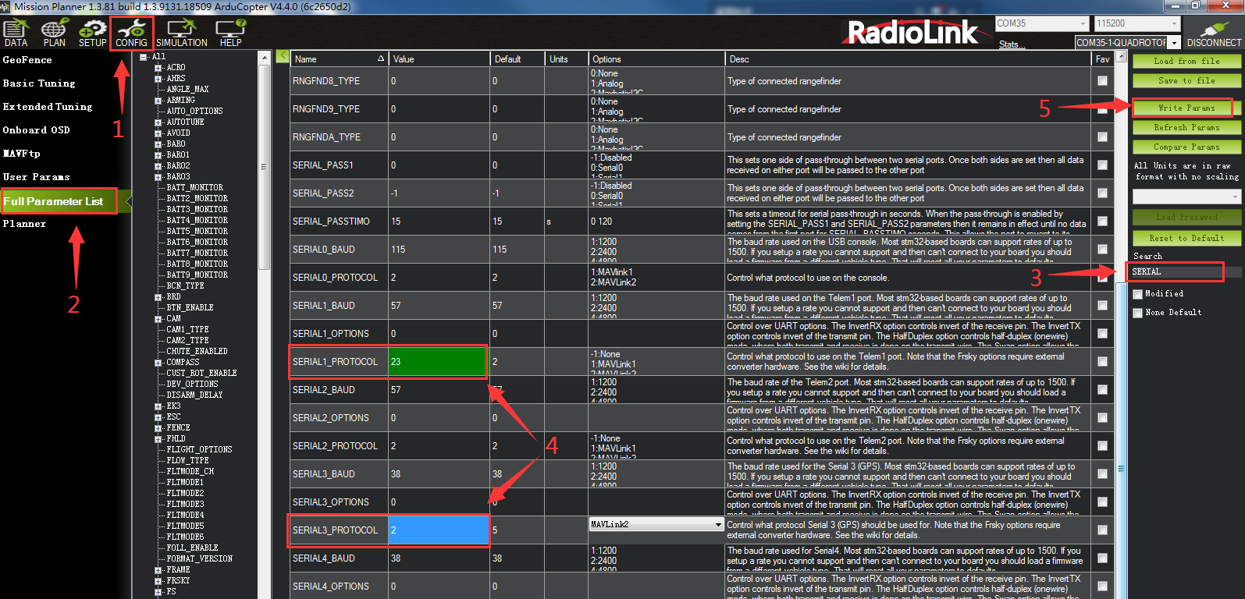Collapse the All root tree node
The width and height of the screenshot is (1245, 599).
point(144,57)
